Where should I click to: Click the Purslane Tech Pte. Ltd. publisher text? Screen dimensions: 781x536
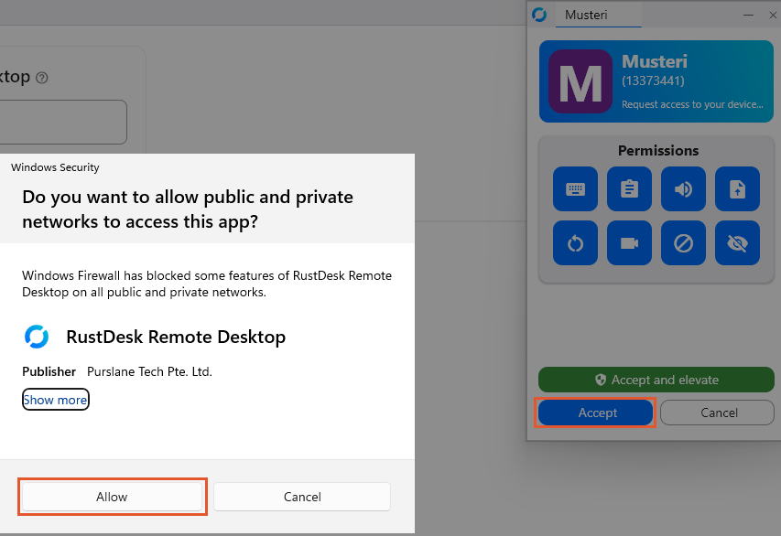pos(149,371)
